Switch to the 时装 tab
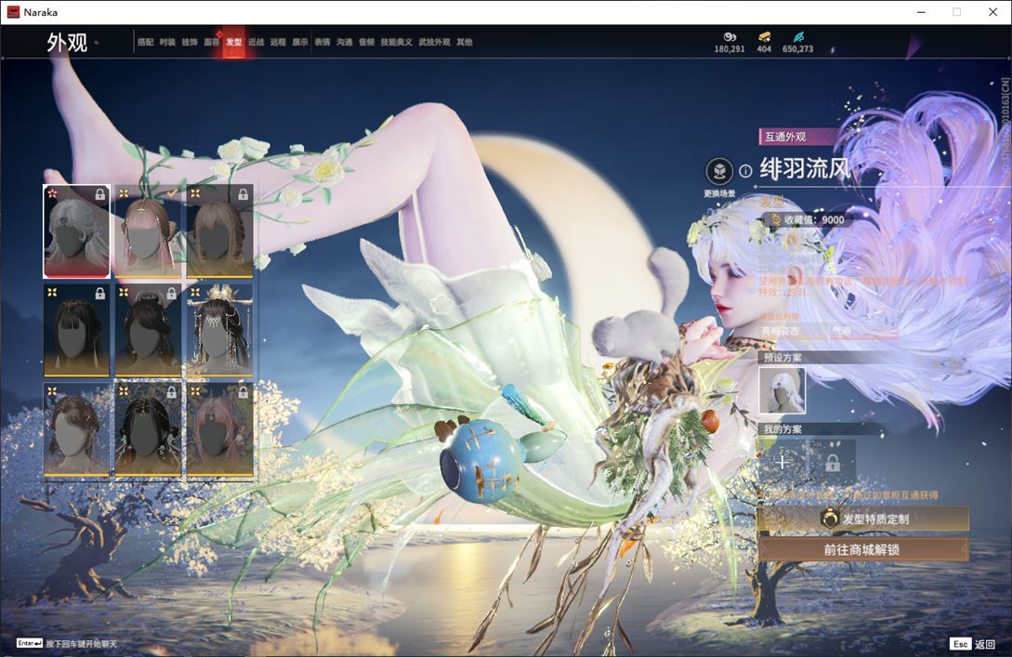1012x657 pixels. (167, 42)
